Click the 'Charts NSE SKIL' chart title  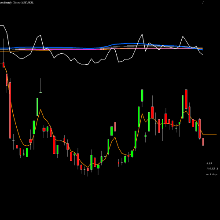23,3
